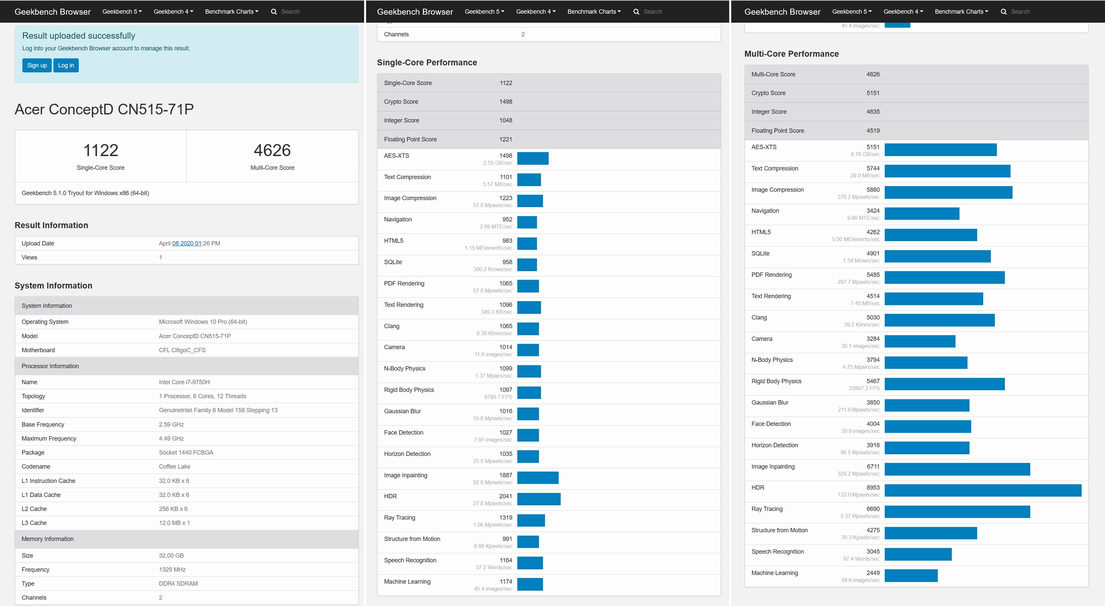Click the Log in button
The image size is (1105, 606).
pos(66,65)
